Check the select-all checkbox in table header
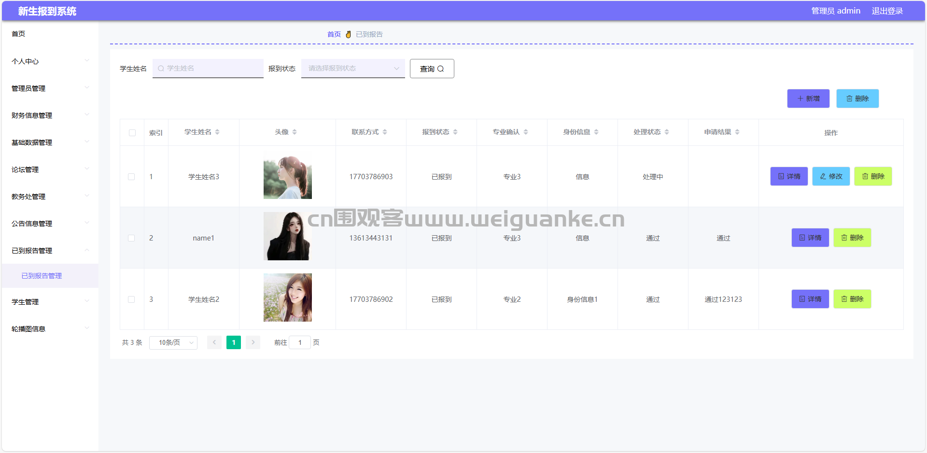Screen dimensions: 927x453 tap(132, 133)
